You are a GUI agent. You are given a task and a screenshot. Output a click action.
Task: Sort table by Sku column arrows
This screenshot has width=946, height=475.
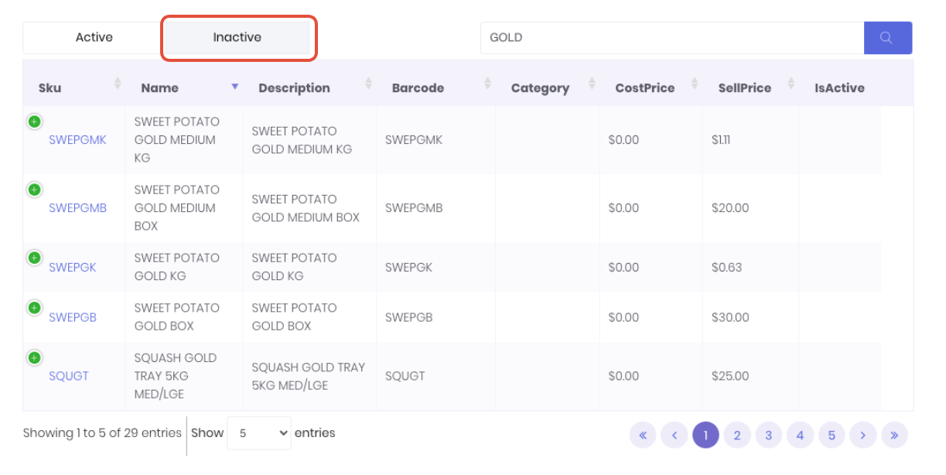pyautogui.click(x=118, y=84)
